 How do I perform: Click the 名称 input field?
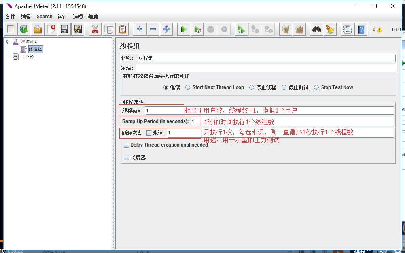[267, 58]
